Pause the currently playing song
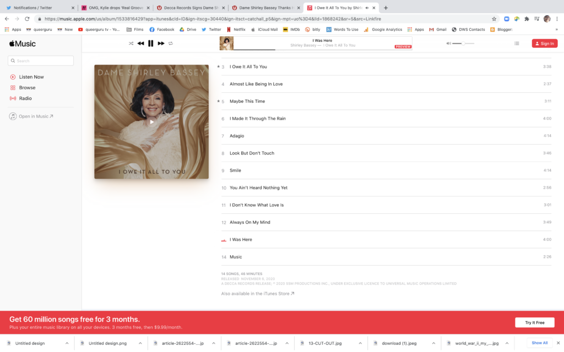The width and height of the screenshot is (564, 352). [x=151, y=43]
